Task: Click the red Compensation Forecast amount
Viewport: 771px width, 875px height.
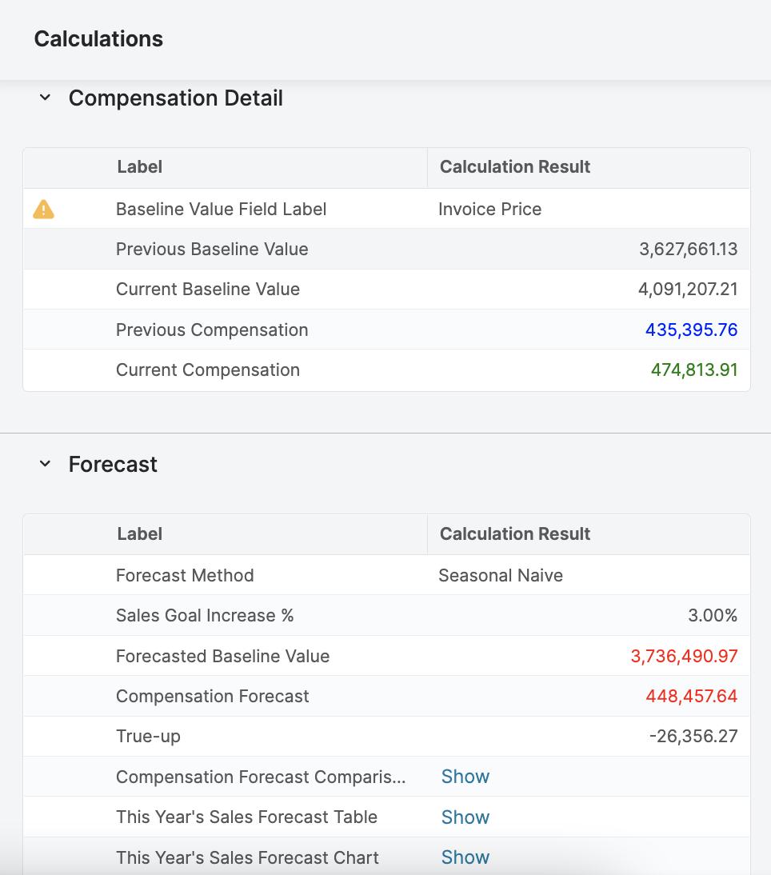Action: pyautogui.click(x=691, y=697)
